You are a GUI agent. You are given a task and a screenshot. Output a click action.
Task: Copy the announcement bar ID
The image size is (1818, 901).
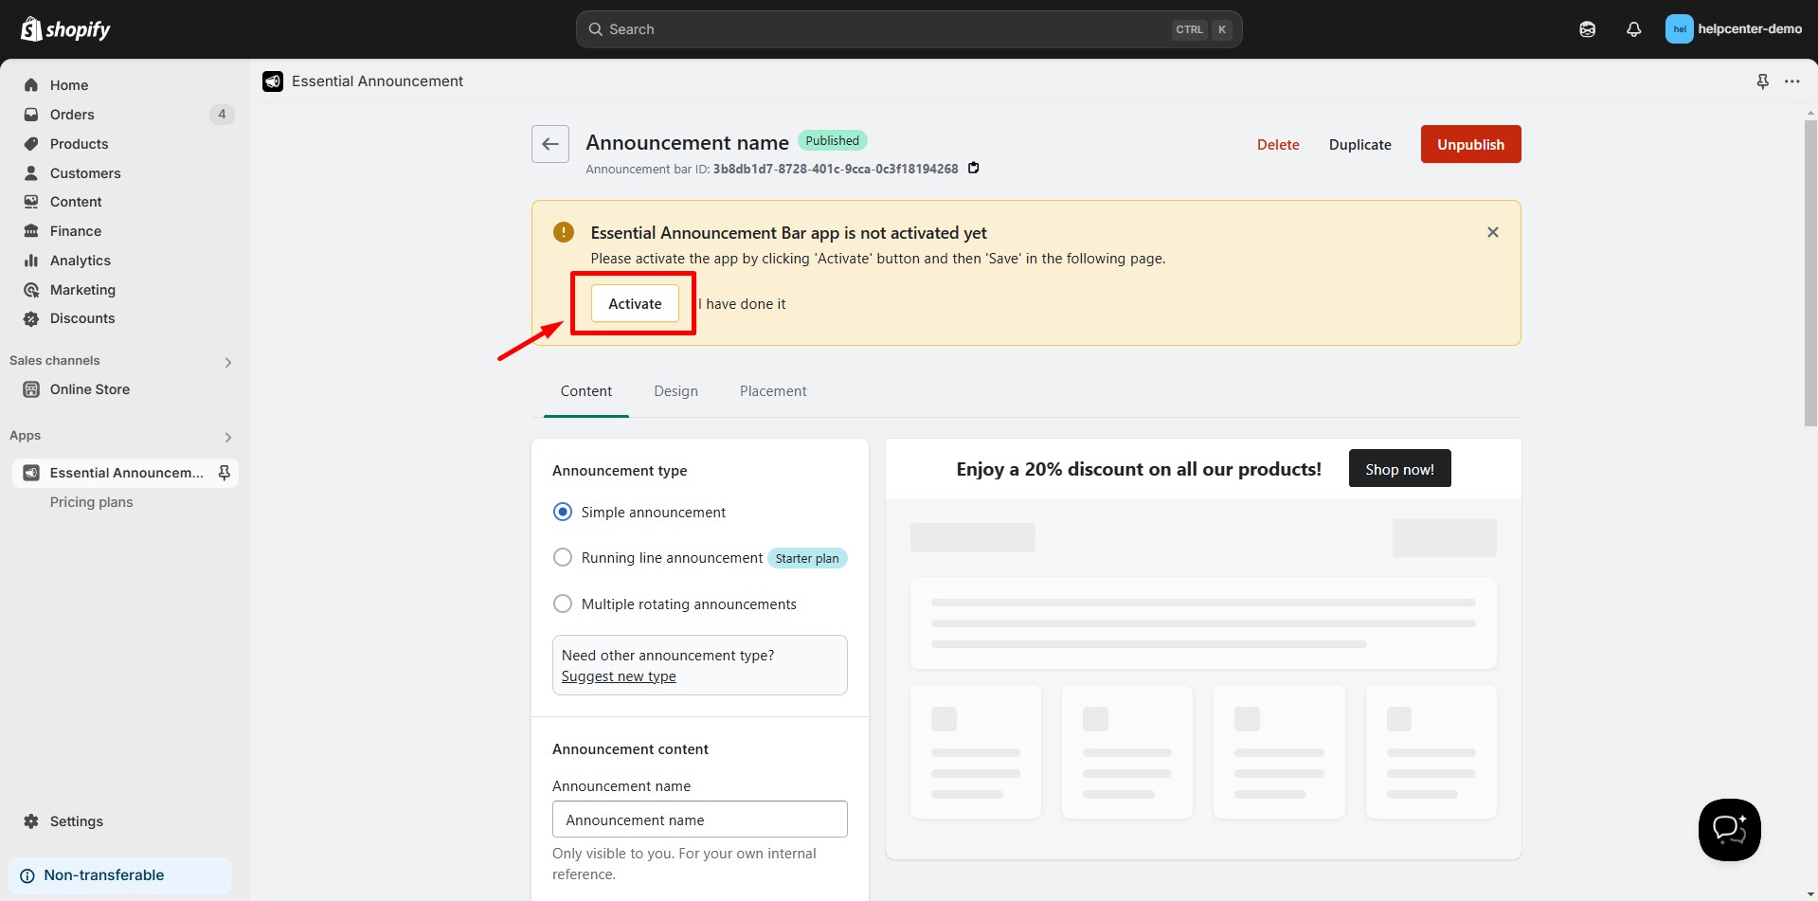(973, 169)
